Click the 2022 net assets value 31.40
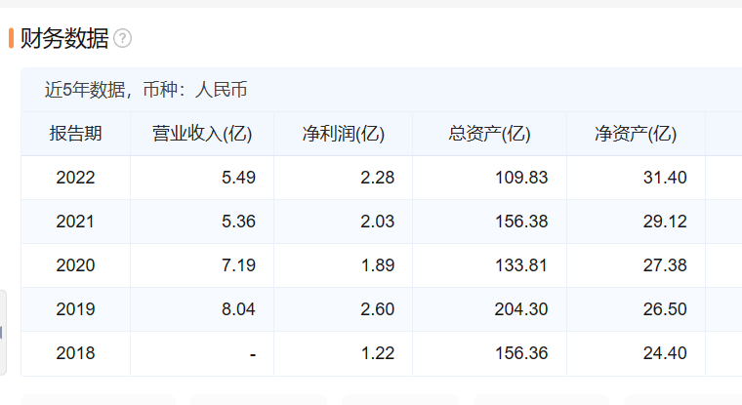The width and height of the screenshot is (742, 405). 667,178
